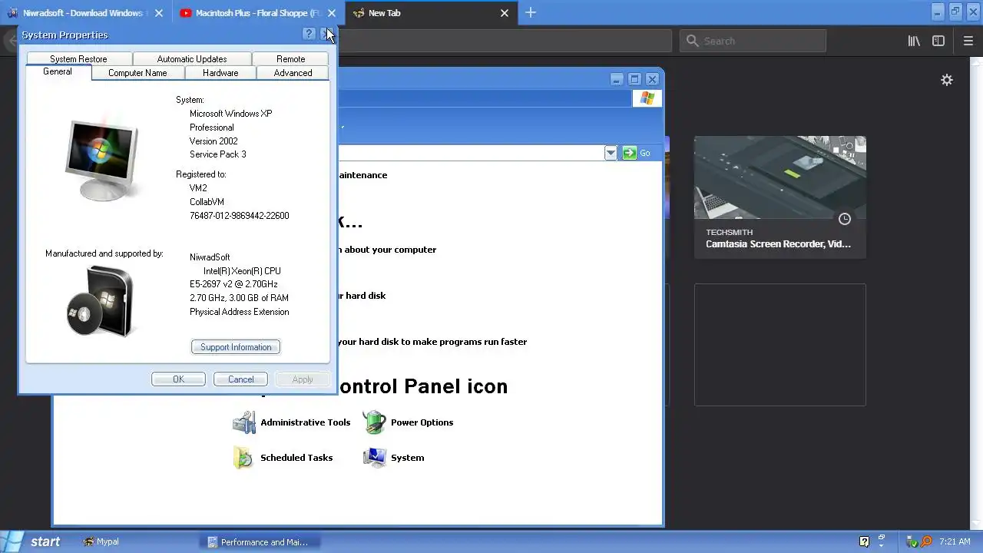Click the product ID 76487-012-9869442-22600
983x553 pixels.
[x=240, y=216]
